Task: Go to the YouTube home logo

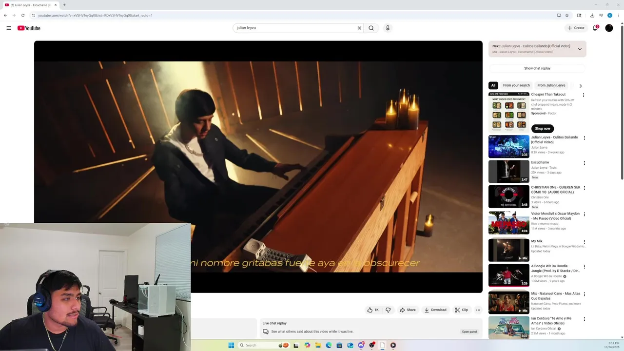Action: click(29, 28)
